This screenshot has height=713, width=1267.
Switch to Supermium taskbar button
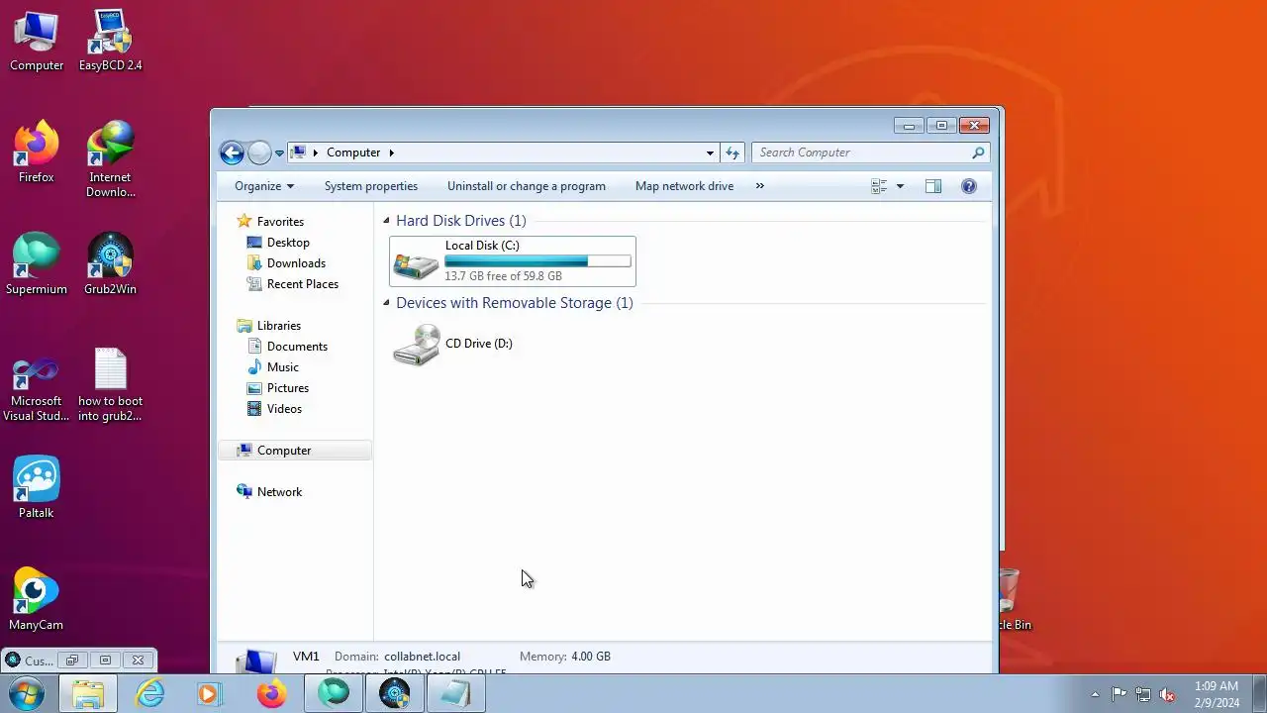pyautogui.click(x=334, y=693)
